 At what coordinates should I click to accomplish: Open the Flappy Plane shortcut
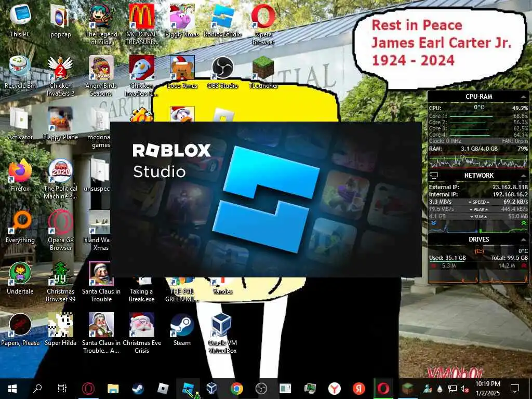point(60,123)
